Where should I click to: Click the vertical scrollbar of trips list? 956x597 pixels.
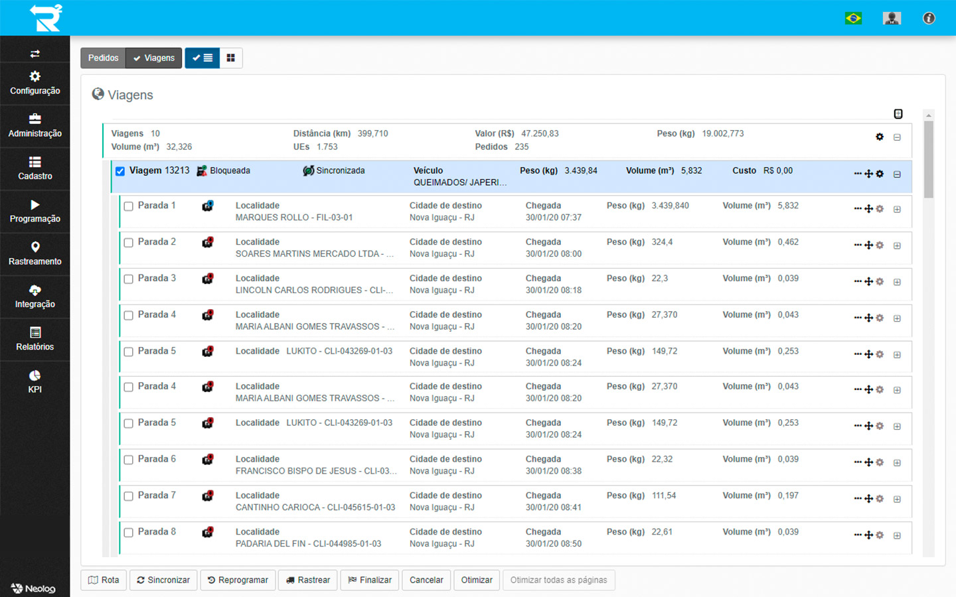coord(929,159)
